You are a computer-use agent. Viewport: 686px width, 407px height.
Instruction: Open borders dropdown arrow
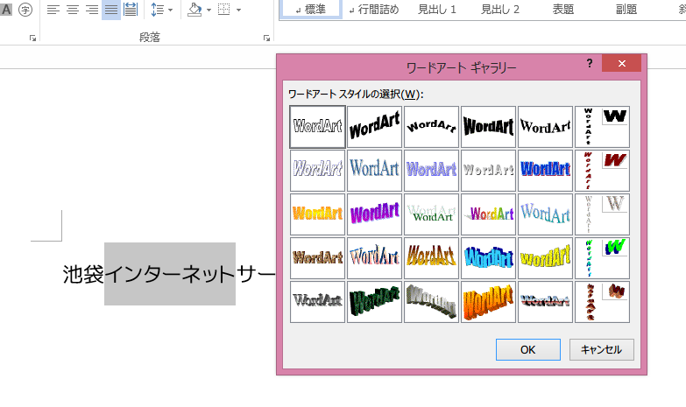(238, 10)
